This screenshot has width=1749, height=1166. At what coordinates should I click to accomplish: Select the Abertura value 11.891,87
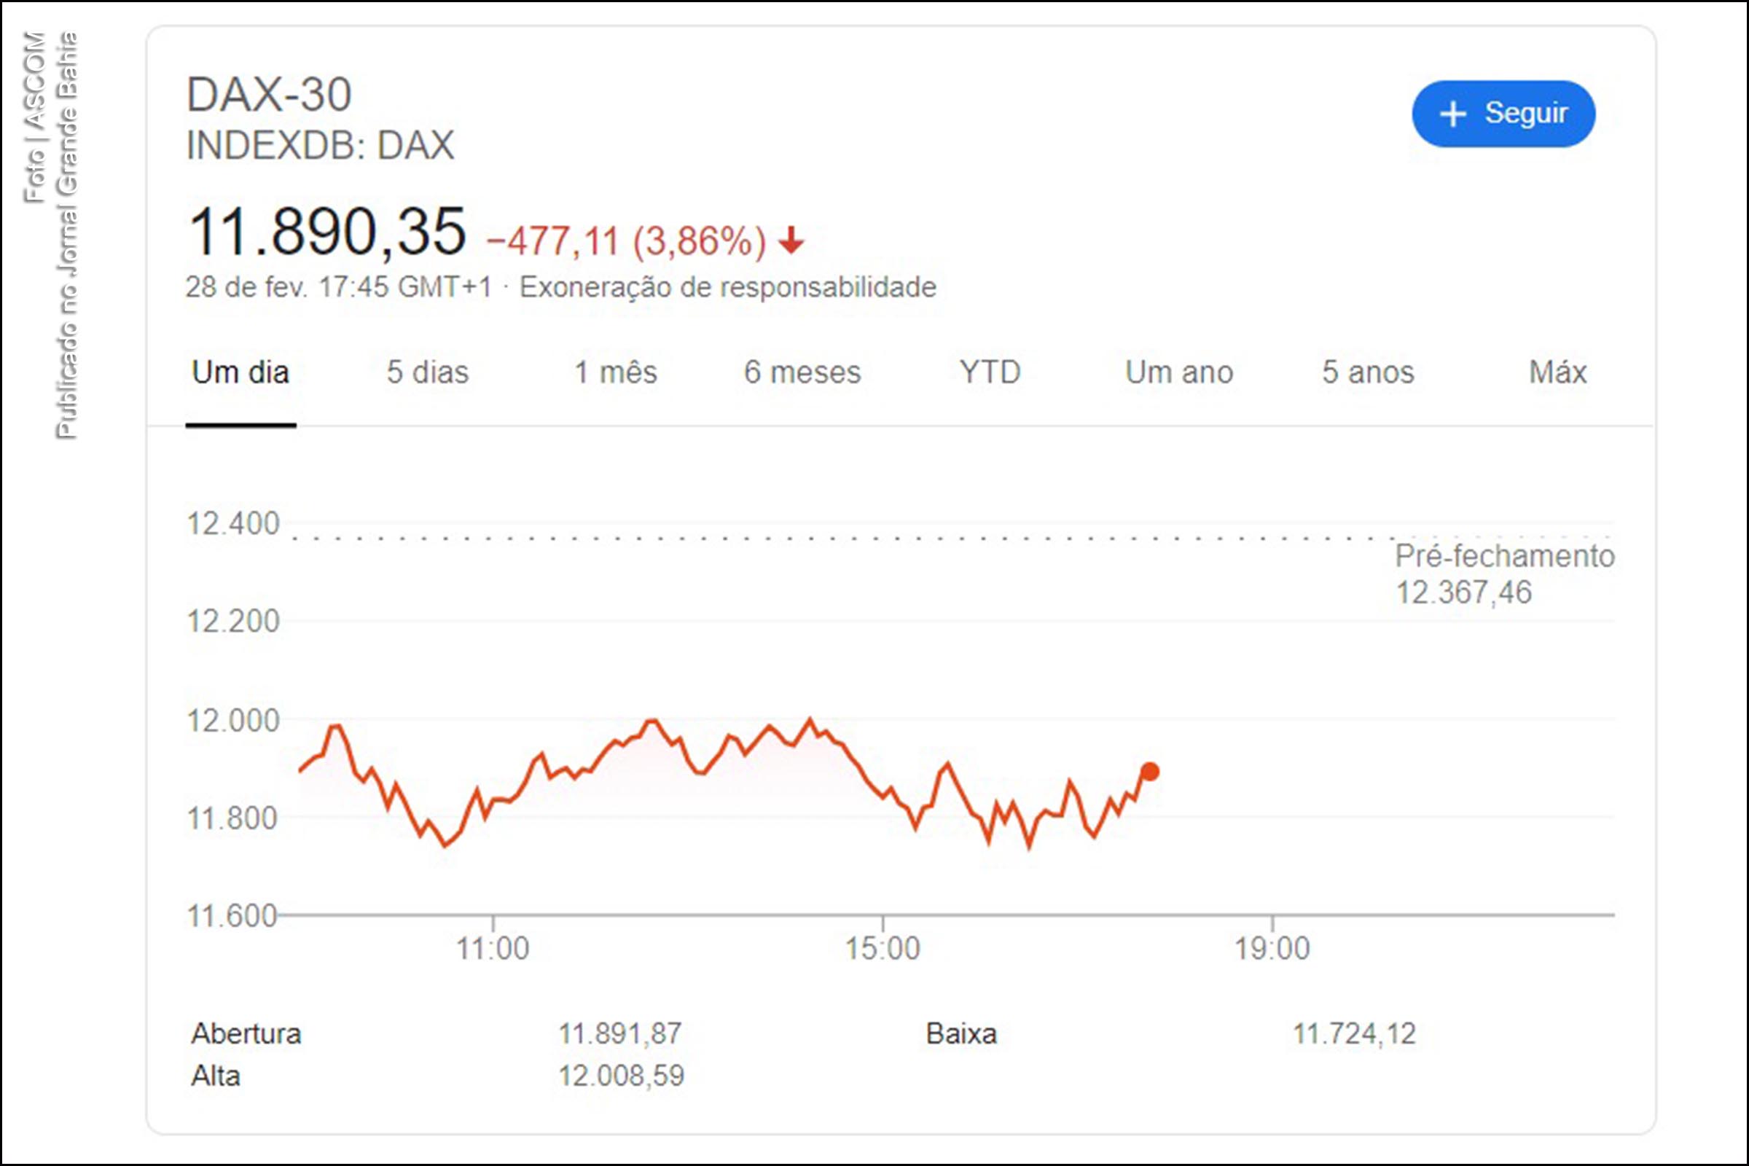[619, 1033]
